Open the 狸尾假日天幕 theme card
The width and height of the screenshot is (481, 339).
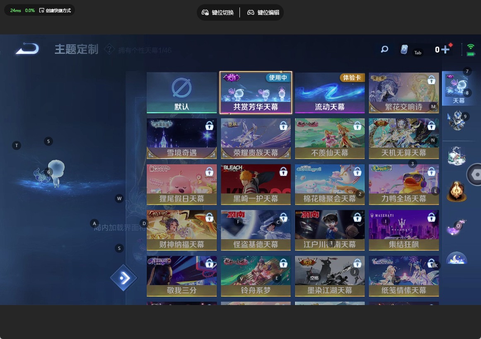[181, 184]
